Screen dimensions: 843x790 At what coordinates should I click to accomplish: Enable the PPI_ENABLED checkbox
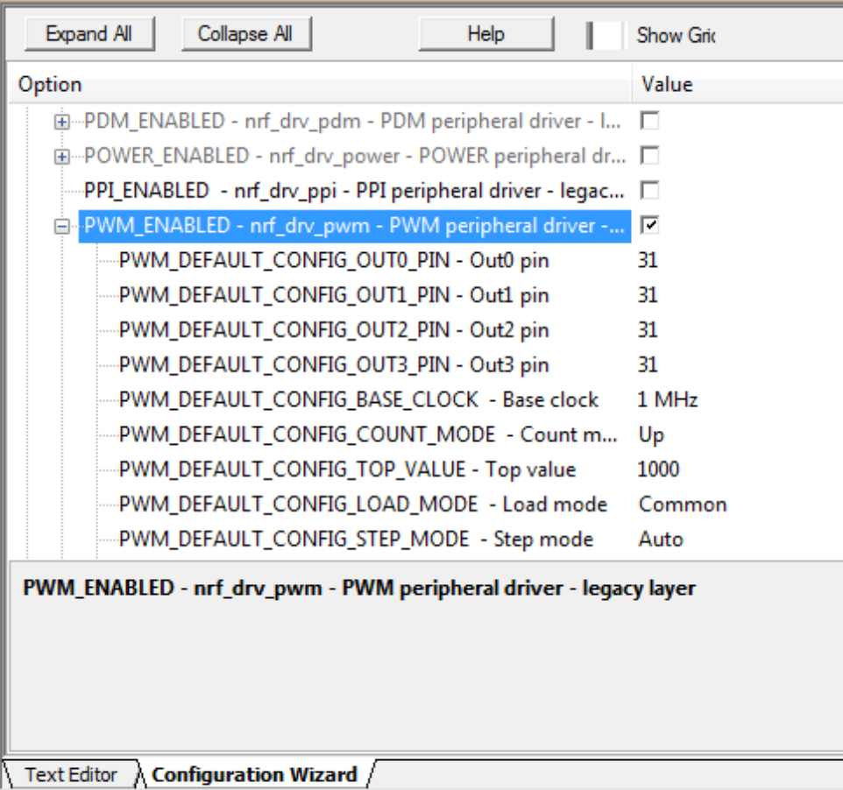649,190
